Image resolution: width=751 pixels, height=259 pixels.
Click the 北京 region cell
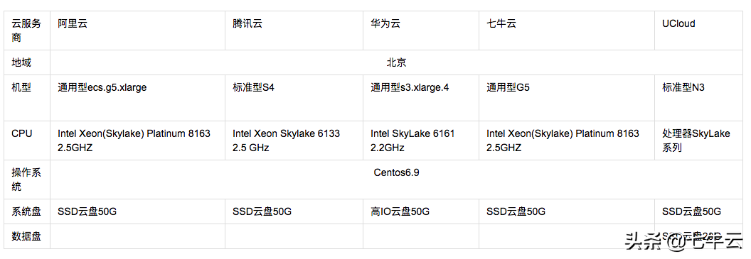coord(397,62)
